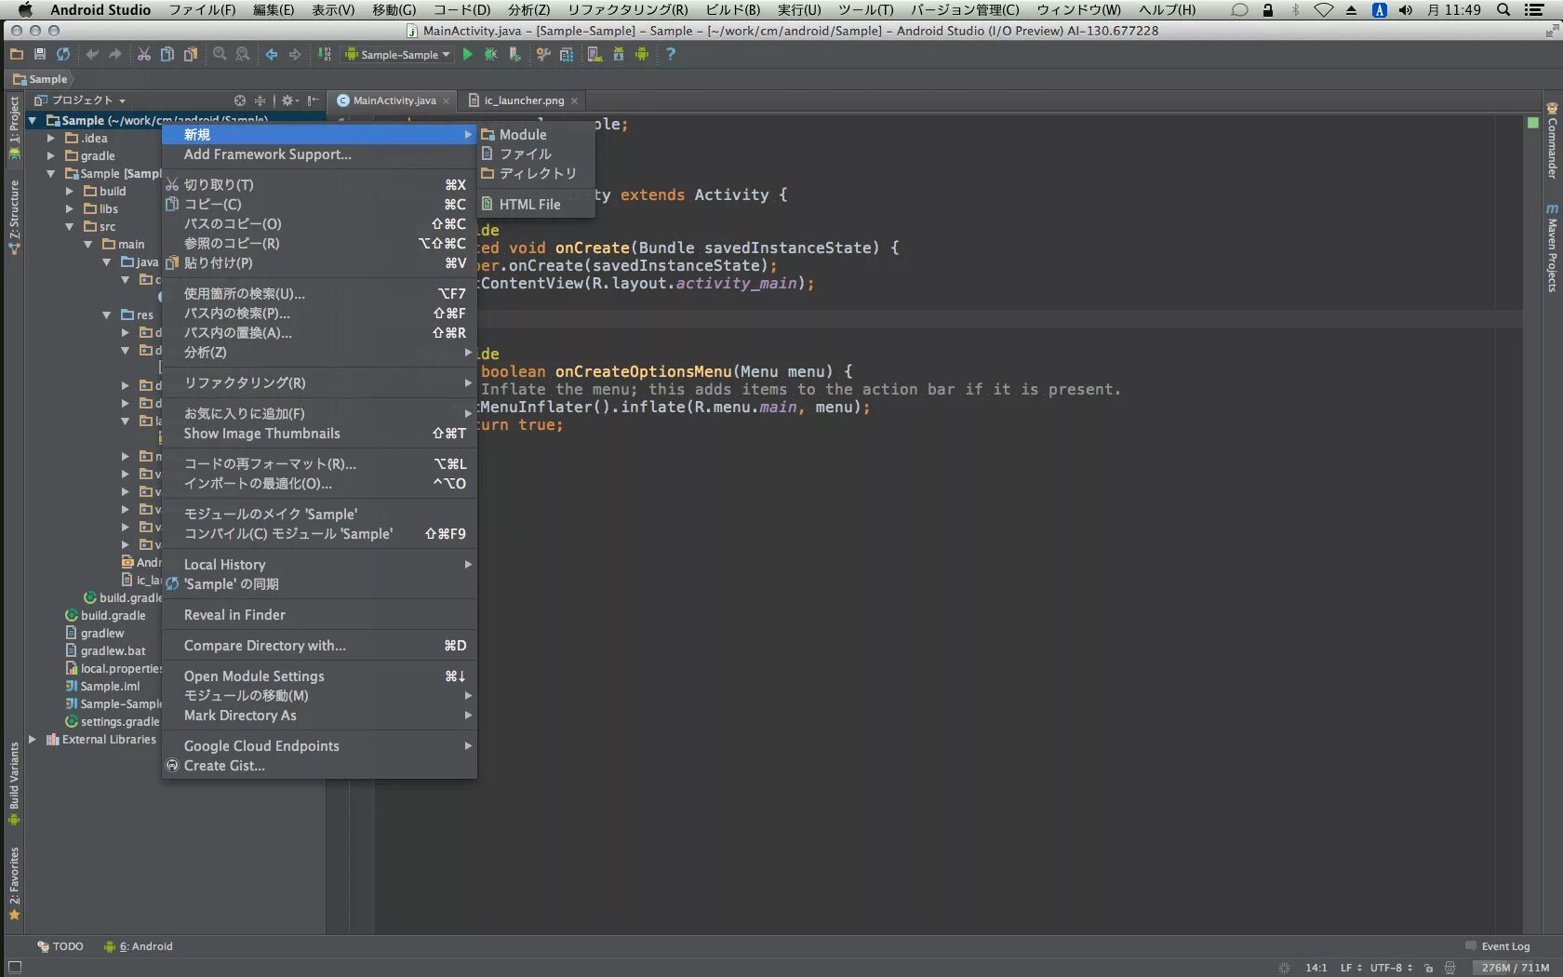1563x977 pixels.
Task: Click the Back navigation arrow
Action: [x=272, y=55]
